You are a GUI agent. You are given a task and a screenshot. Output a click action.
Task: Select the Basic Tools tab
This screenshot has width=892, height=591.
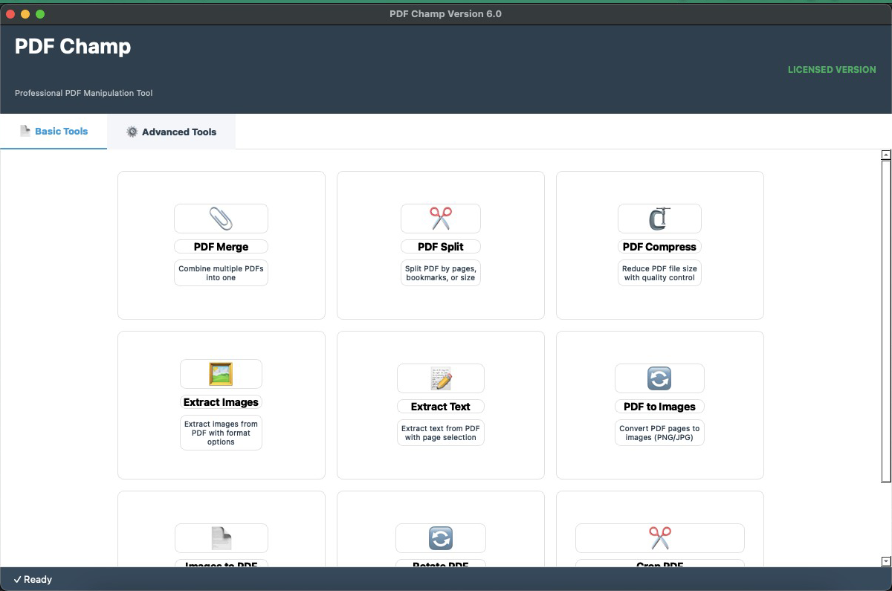[54, 132]
